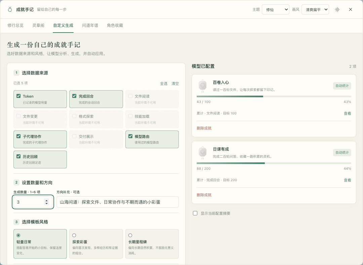The image size is (363, 265).
Task: Click the 88 / 200 progress count
Action: tap(203, 168)
